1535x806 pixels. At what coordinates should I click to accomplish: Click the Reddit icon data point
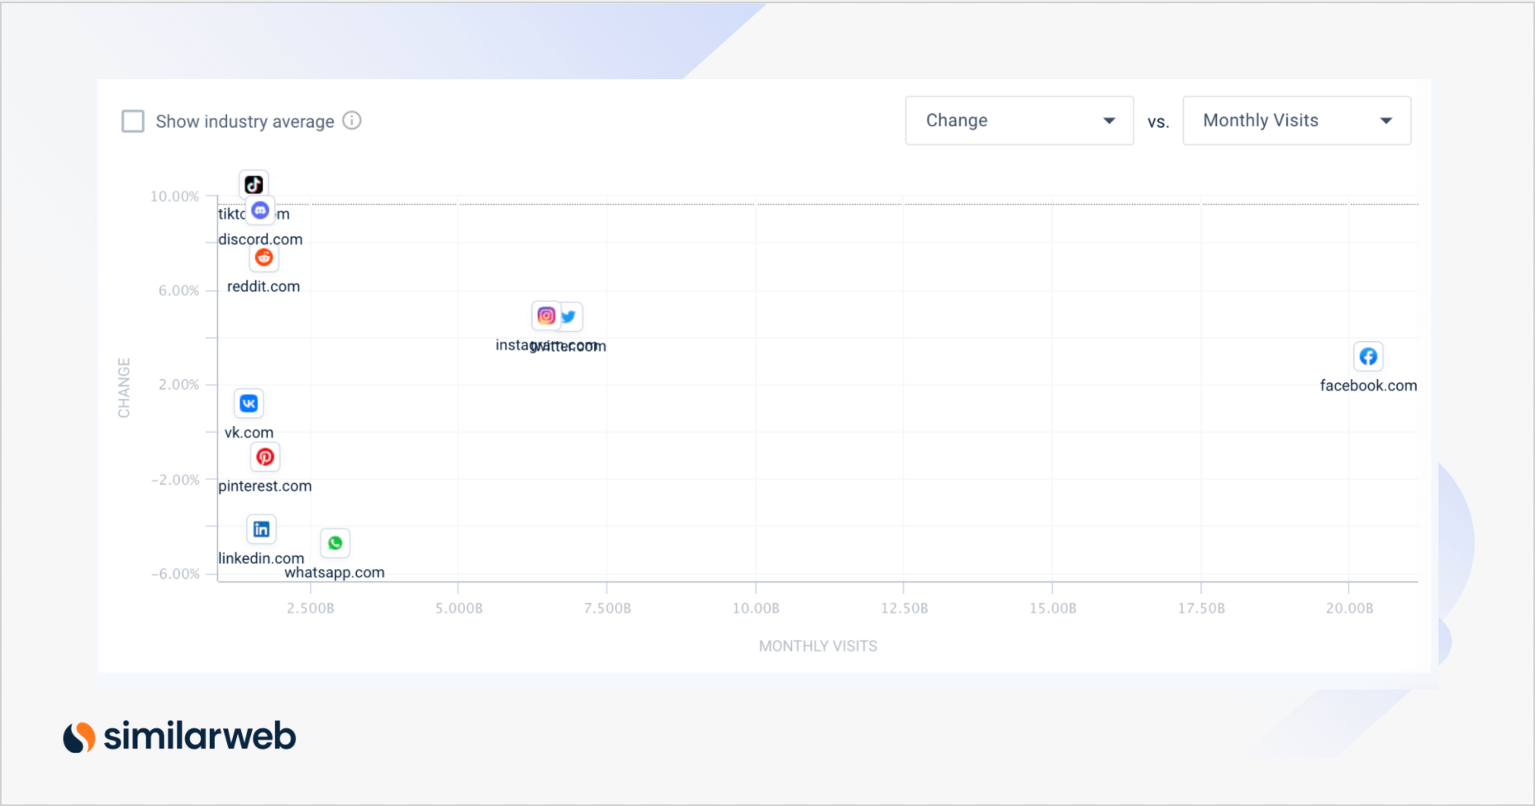[x=264, y=258]
